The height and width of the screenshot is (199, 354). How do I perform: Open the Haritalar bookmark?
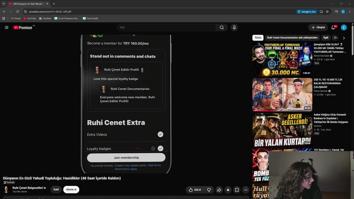(45, 19)
